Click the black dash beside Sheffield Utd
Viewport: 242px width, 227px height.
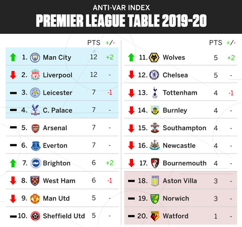pos(13,216)
